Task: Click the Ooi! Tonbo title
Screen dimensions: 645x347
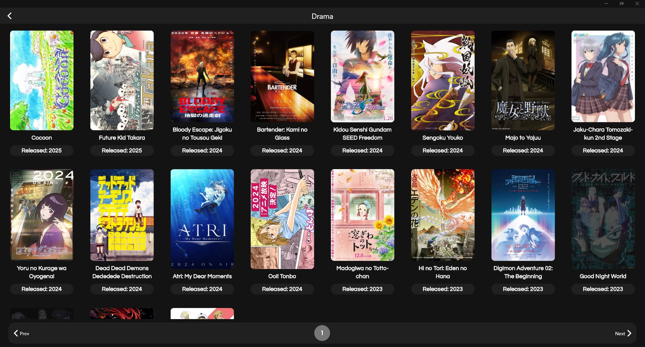Action: coord(282,276)
